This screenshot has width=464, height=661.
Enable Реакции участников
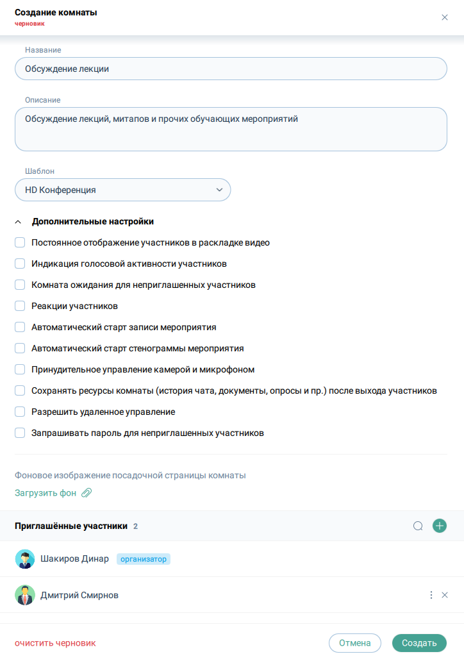point(20,306)
